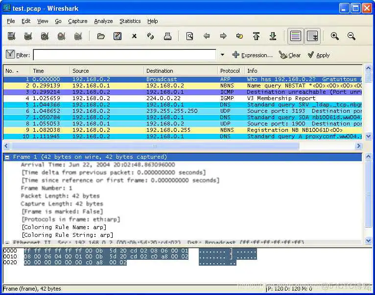Open the filter history dropdown arrow

coord(222,55)
